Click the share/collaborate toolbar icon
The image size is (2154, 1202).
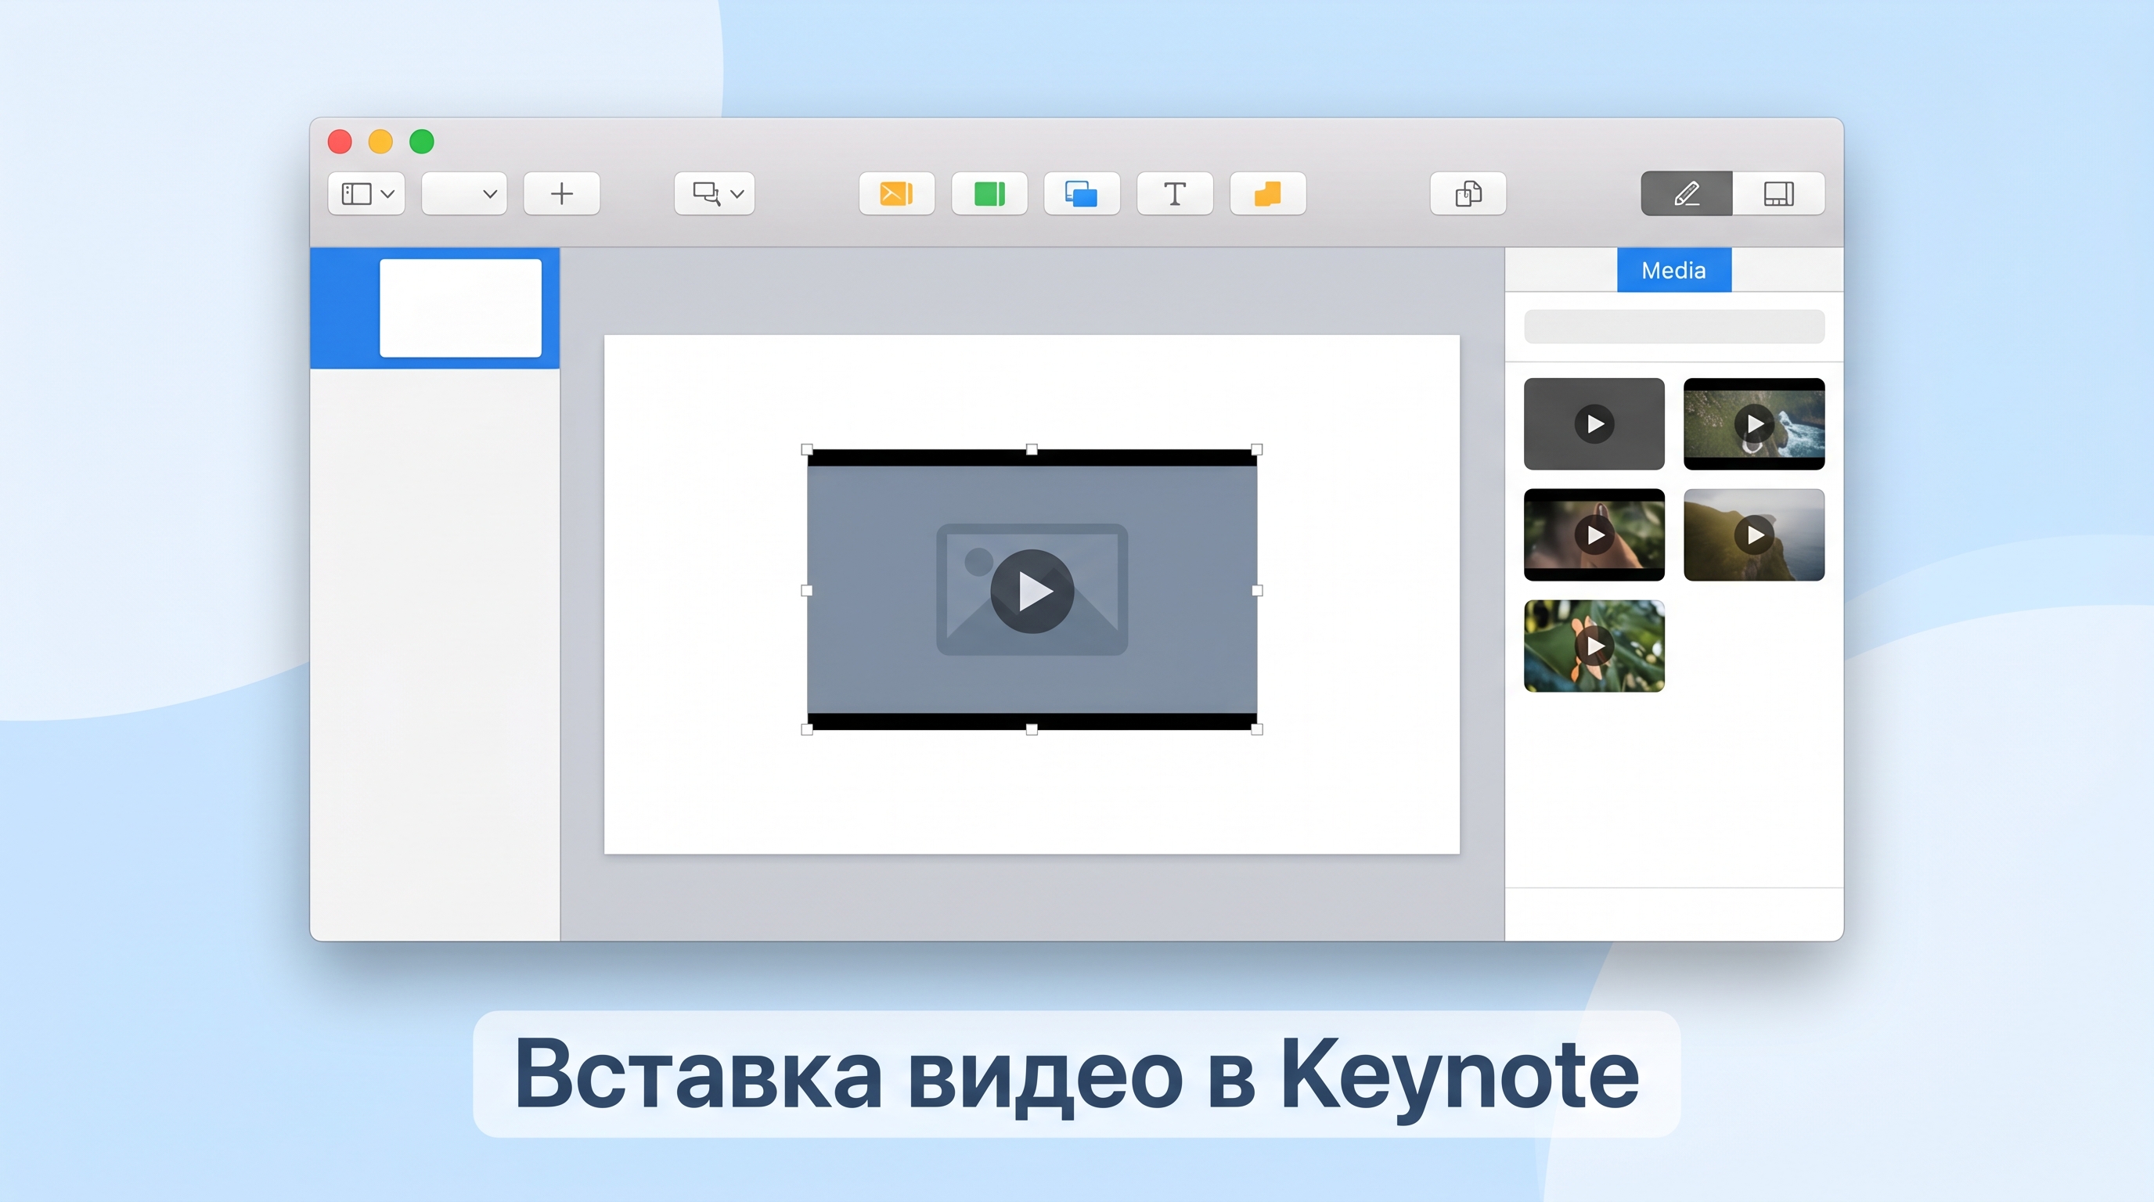tap(1468, 194)
